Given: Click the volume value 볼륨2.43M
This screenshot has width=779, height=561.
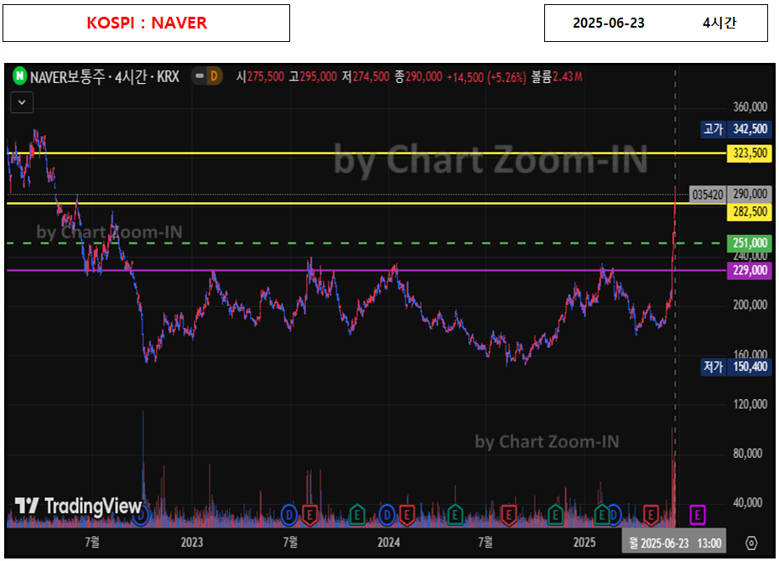Looking at the screenshot, I should click(x=557, y=76).
